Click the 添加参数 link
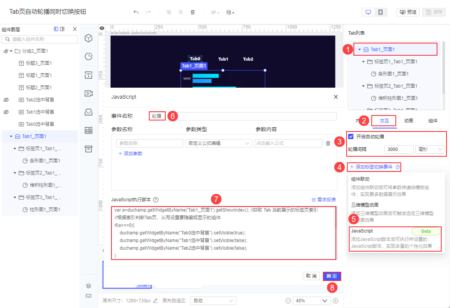Viewport: 450px width, 308px height. (130, 154)
